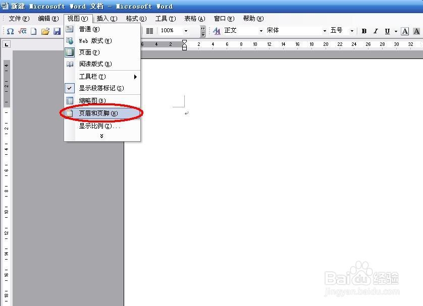423x306 pixels.
Task: Open the Window menu
Action: click(224, 19)
